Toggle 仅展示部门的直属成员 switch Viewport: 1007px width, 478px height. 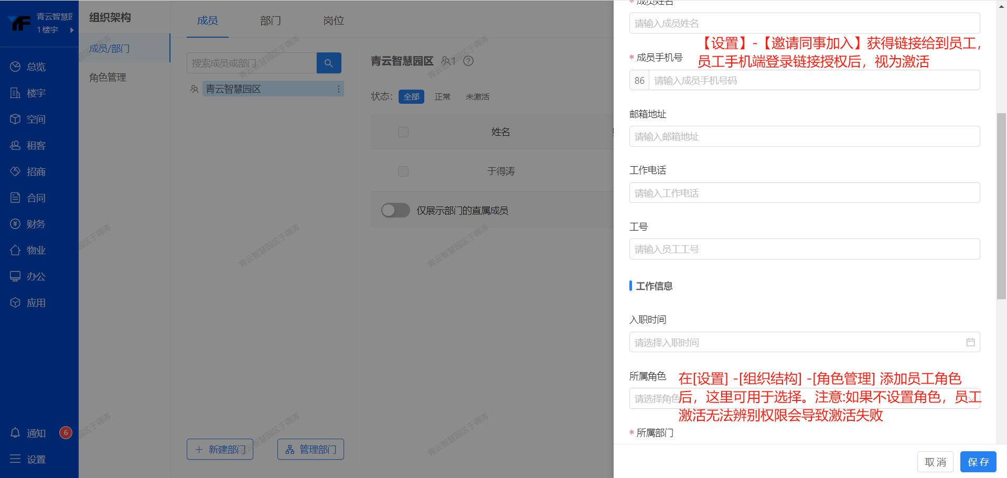pyautogui.click(x=395, y=210)
